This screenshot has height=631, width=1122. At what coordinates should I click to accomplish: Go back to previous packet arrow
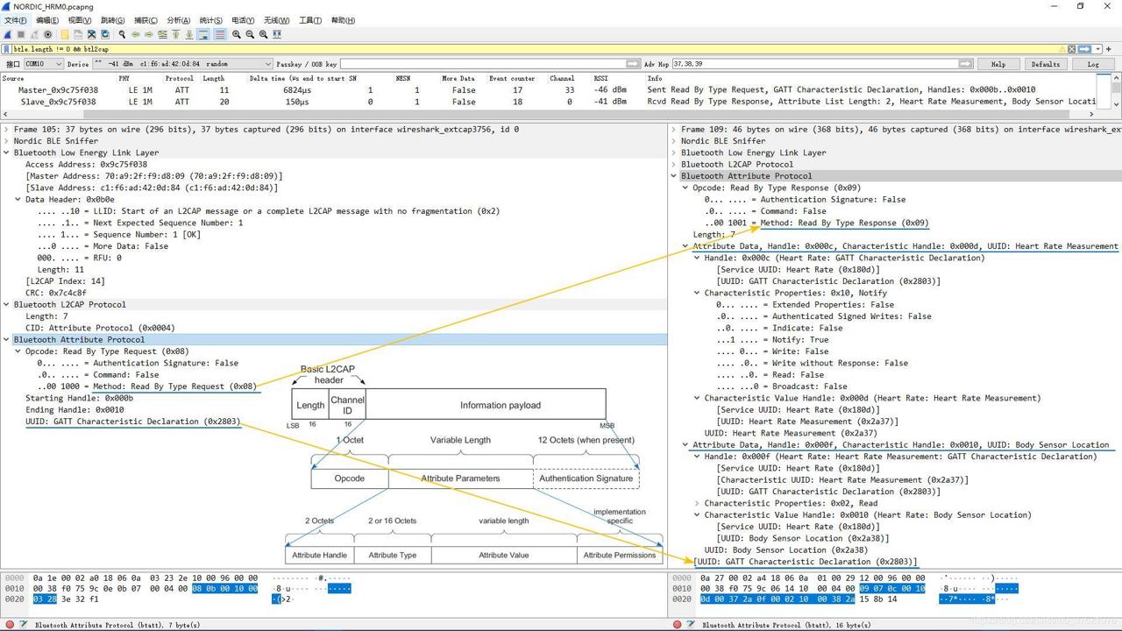click(136, 34)
